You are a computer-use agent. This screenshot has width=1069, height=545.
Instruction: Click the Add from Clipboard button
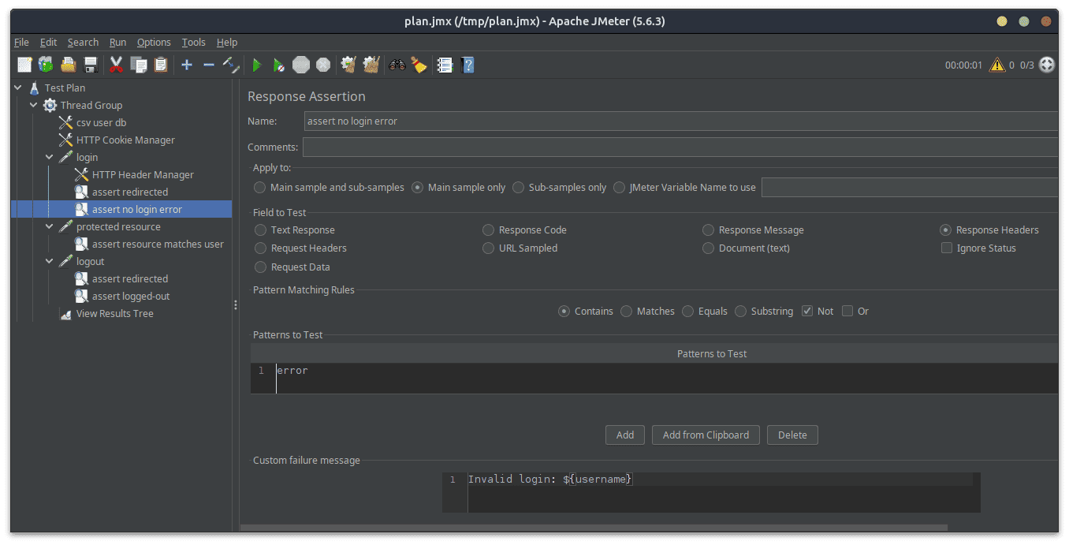pos(706,435)
